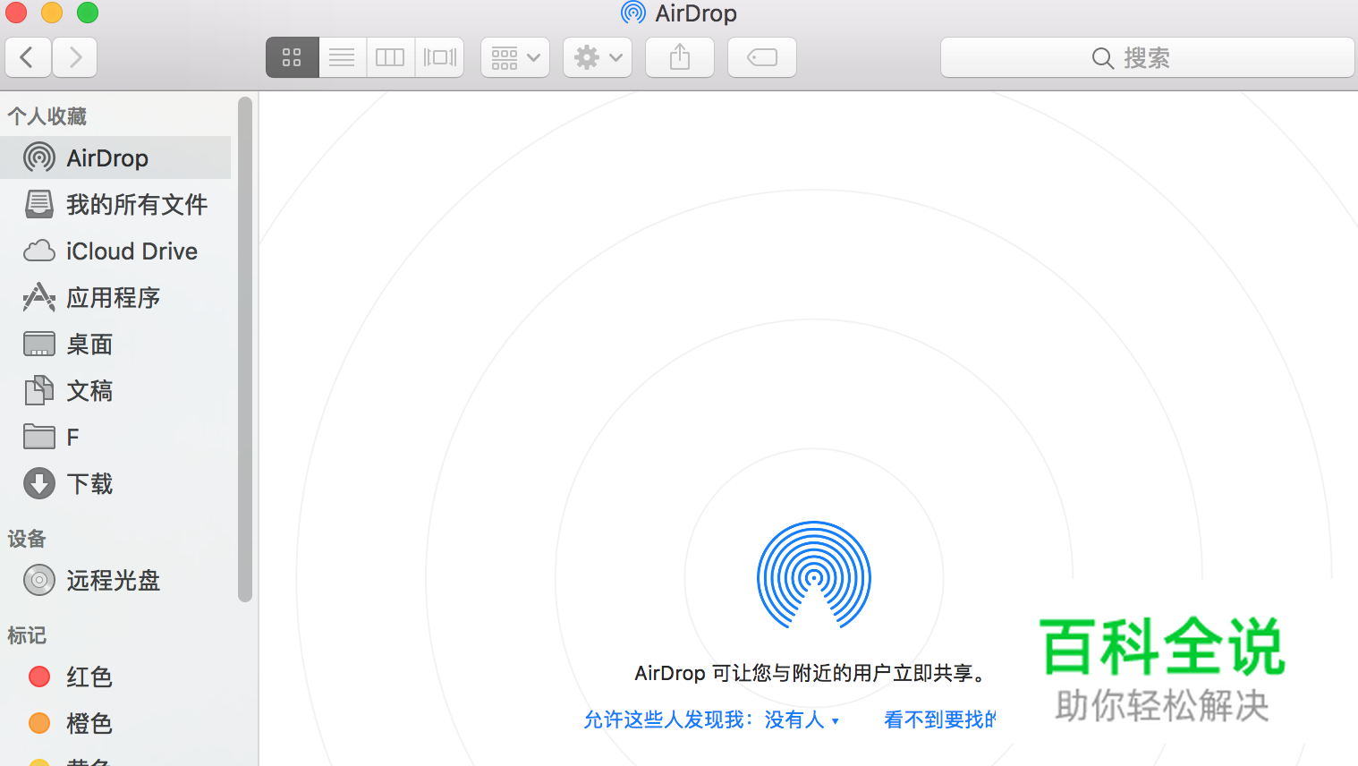Open the gear action menu
This screenshot has width=1358, height=766.
(598, 58)
